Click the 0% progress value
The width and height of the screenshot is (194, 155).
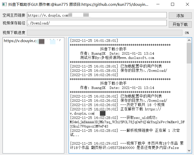tap(187, 33)
